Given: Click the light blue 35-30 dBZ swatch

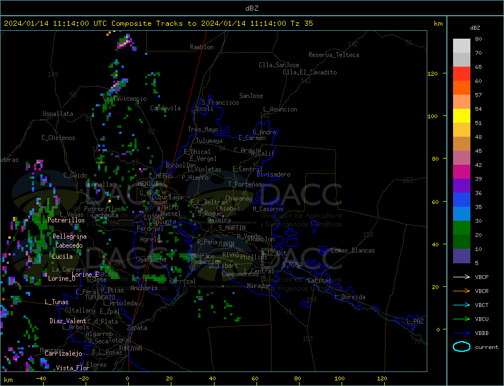Looking at the screenshot, I should click(x=461, y=214).
